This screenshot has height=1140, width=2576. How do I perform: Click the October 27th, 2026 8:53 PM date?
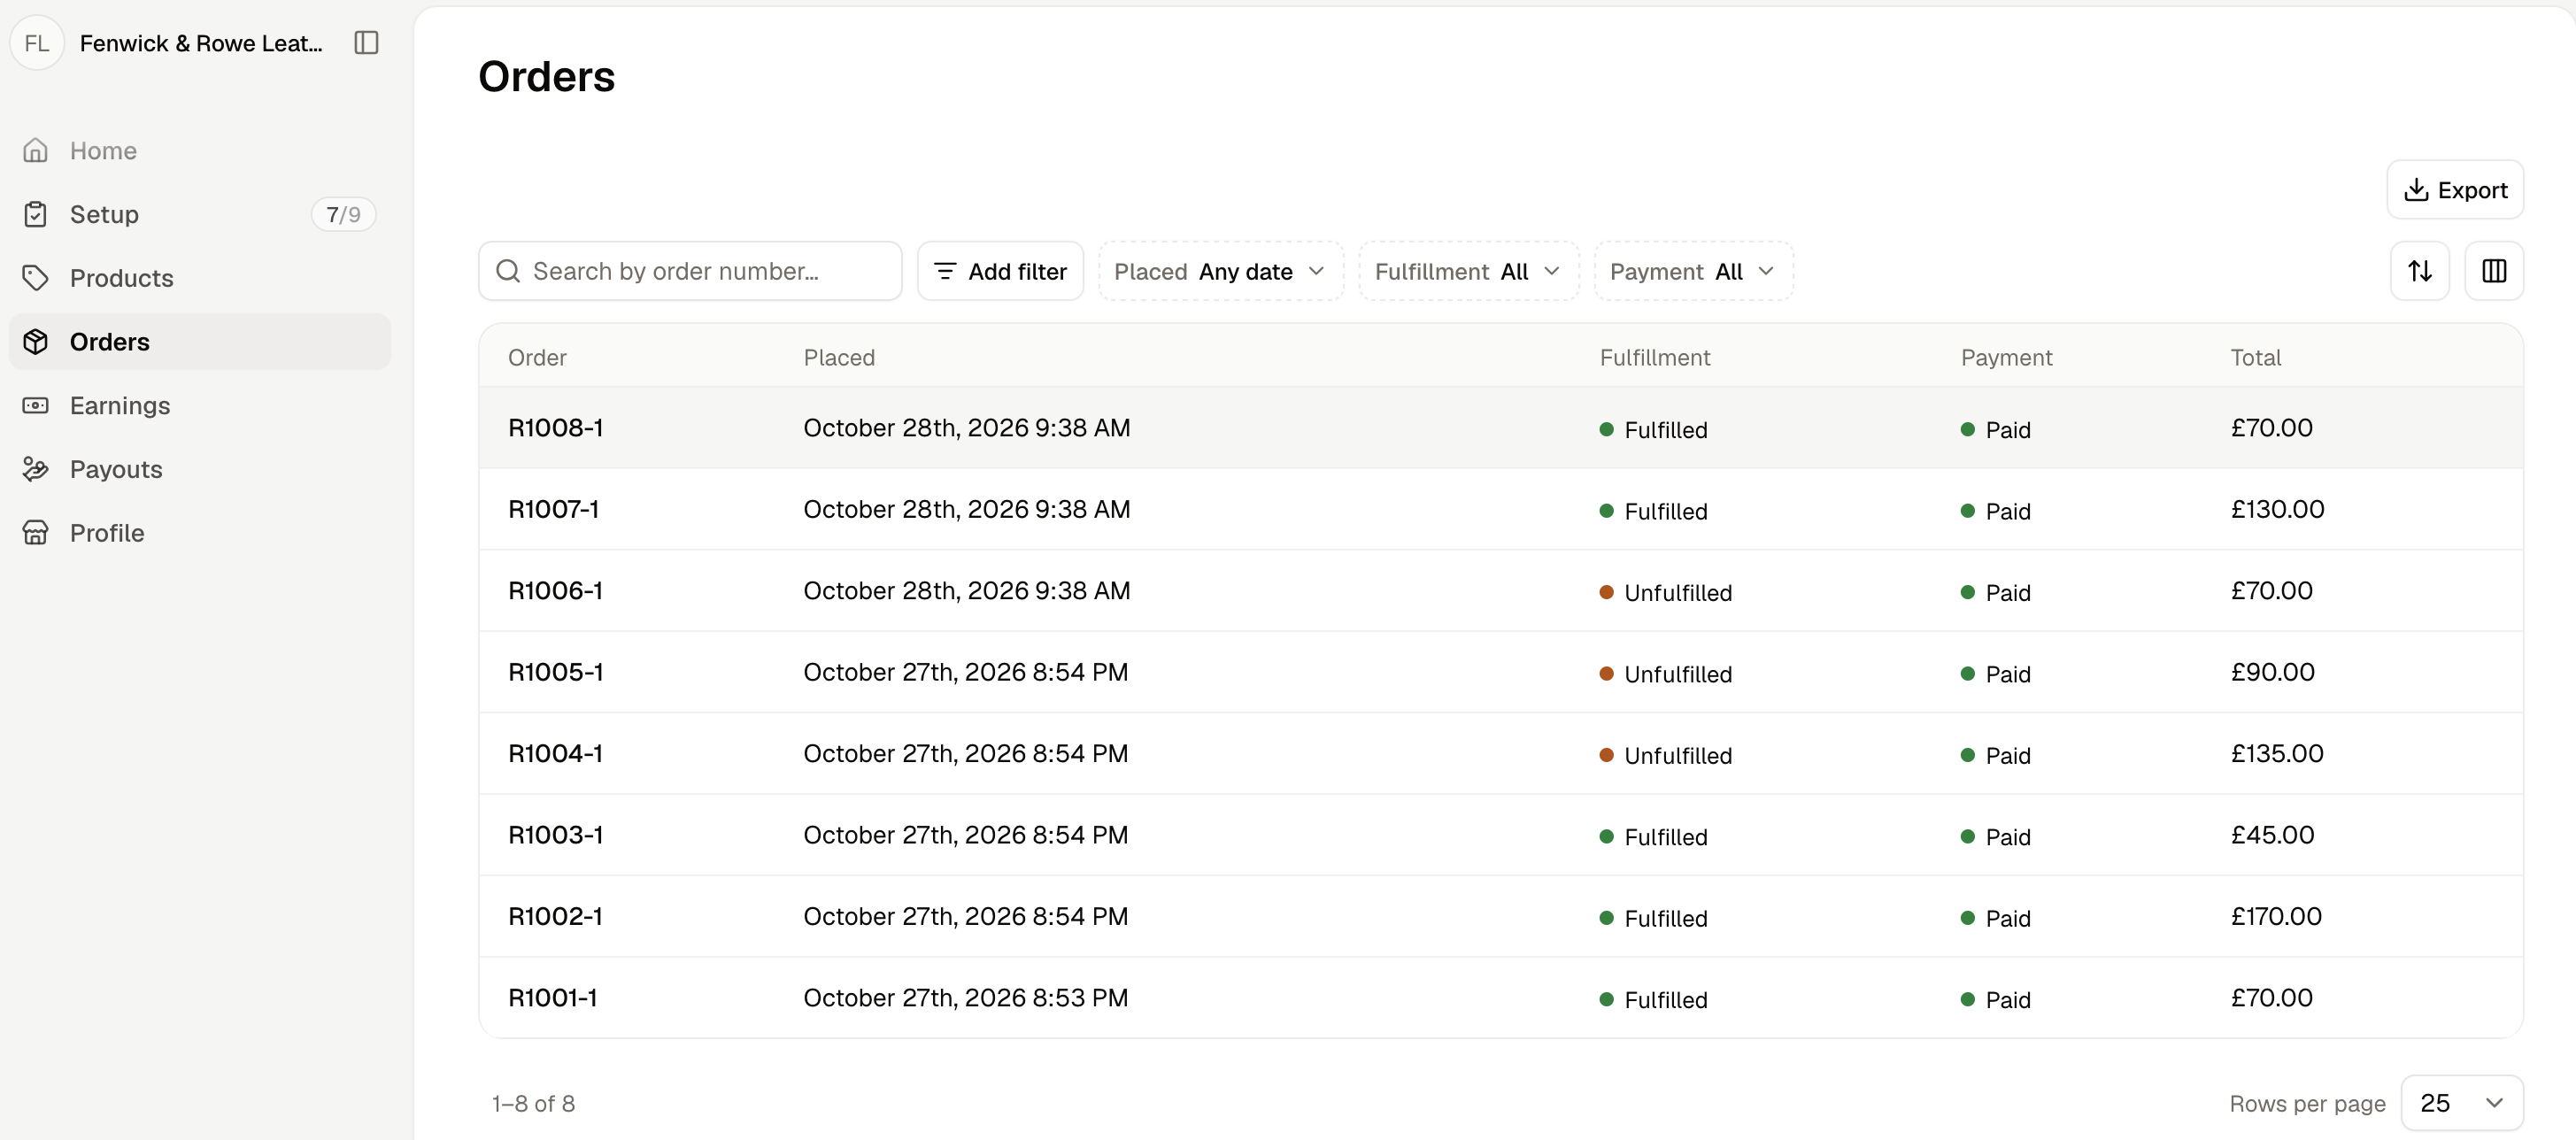tap(965, 998)
